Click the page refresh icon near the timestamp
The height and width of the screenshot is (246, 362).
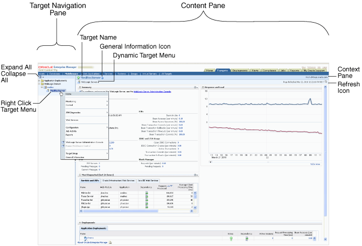click(326, 81)
